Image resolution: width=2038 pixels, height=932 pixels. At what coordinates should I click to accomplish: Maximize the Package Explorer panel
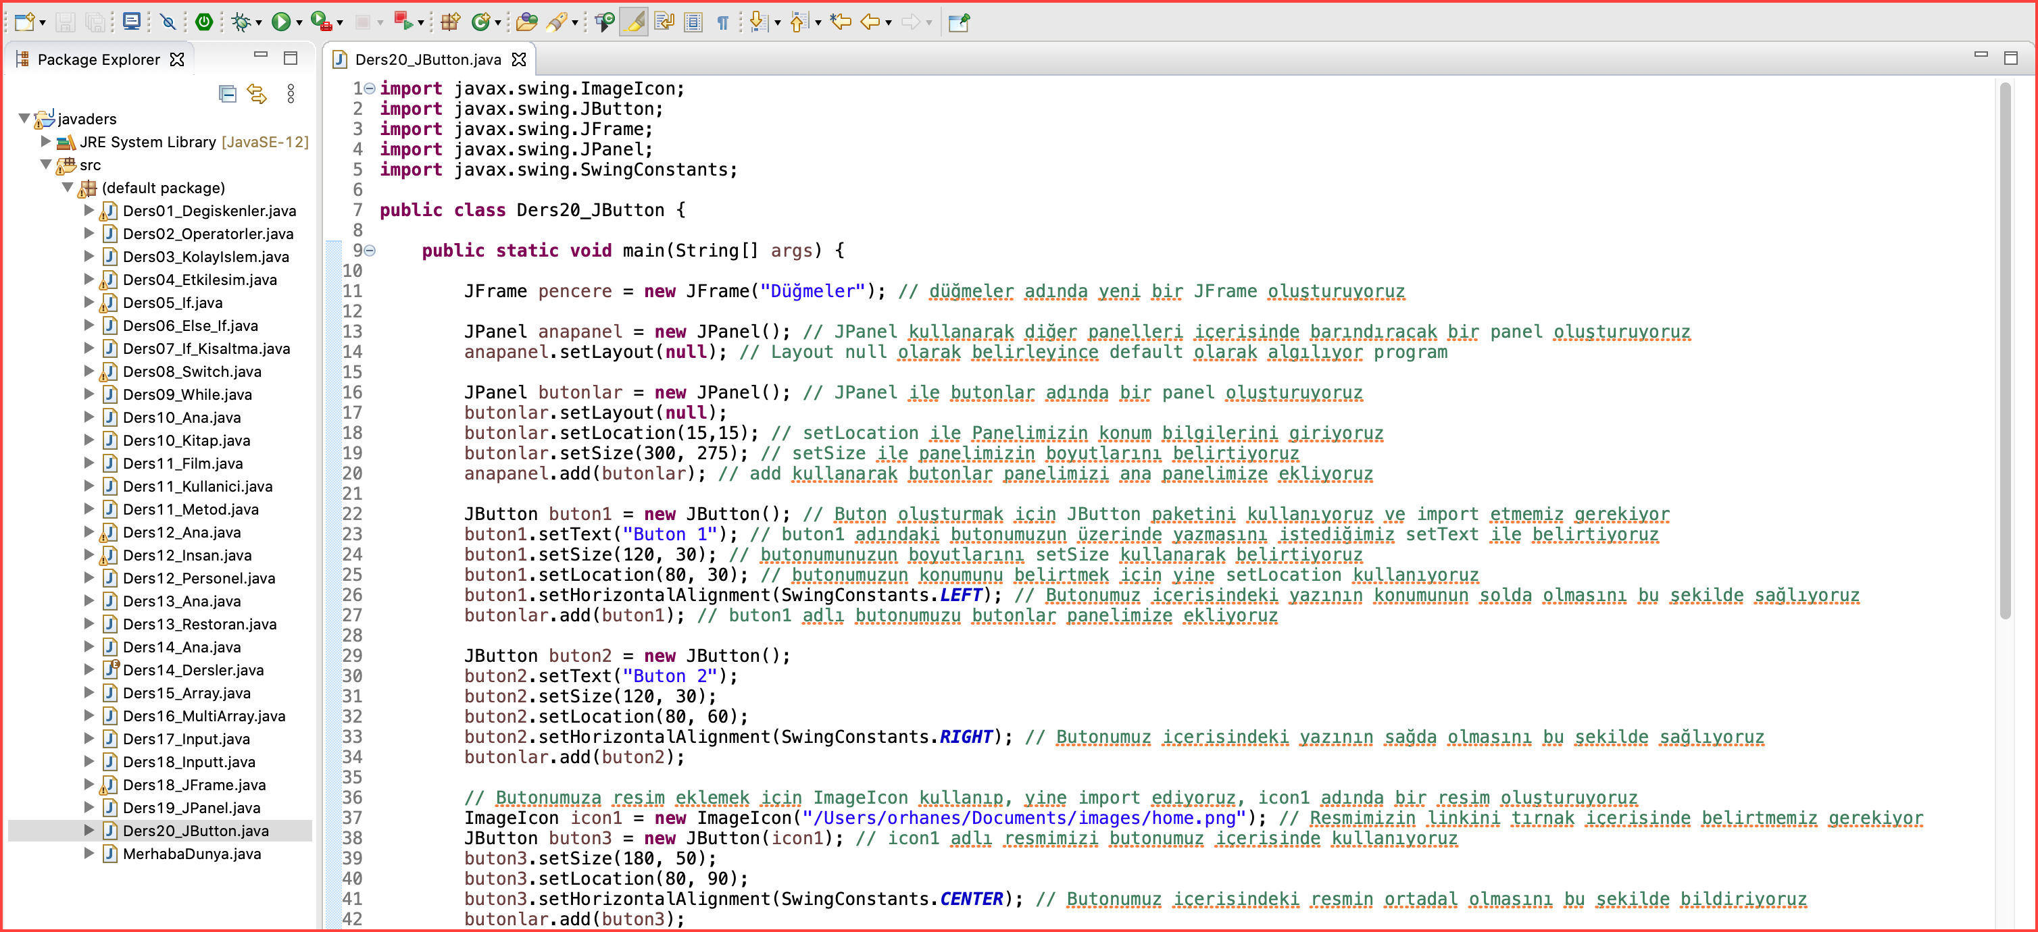pyautogui.click(x=291, y=57)
